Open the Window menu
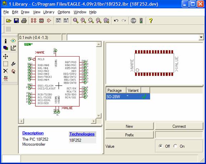The image size is (206, 164). tap(80, 12)
